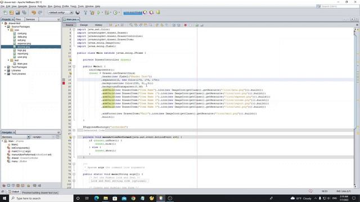The image size is (360, 202).
Task: Open the File menu
Action: tap(2, 6)
